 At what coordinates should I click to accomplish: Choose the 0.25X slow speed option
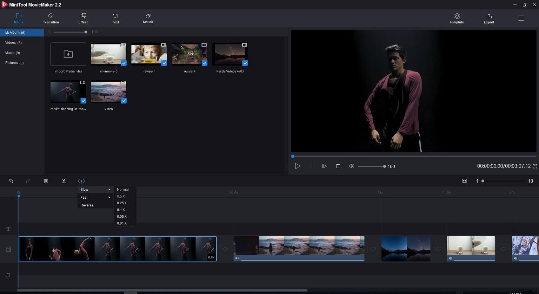122,203
